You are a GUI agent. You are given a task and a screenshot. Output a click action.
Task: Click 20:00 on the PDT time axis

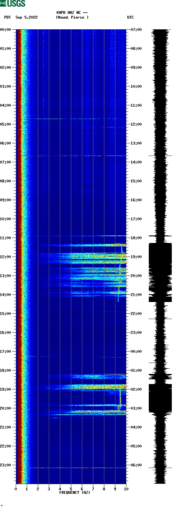6,408
